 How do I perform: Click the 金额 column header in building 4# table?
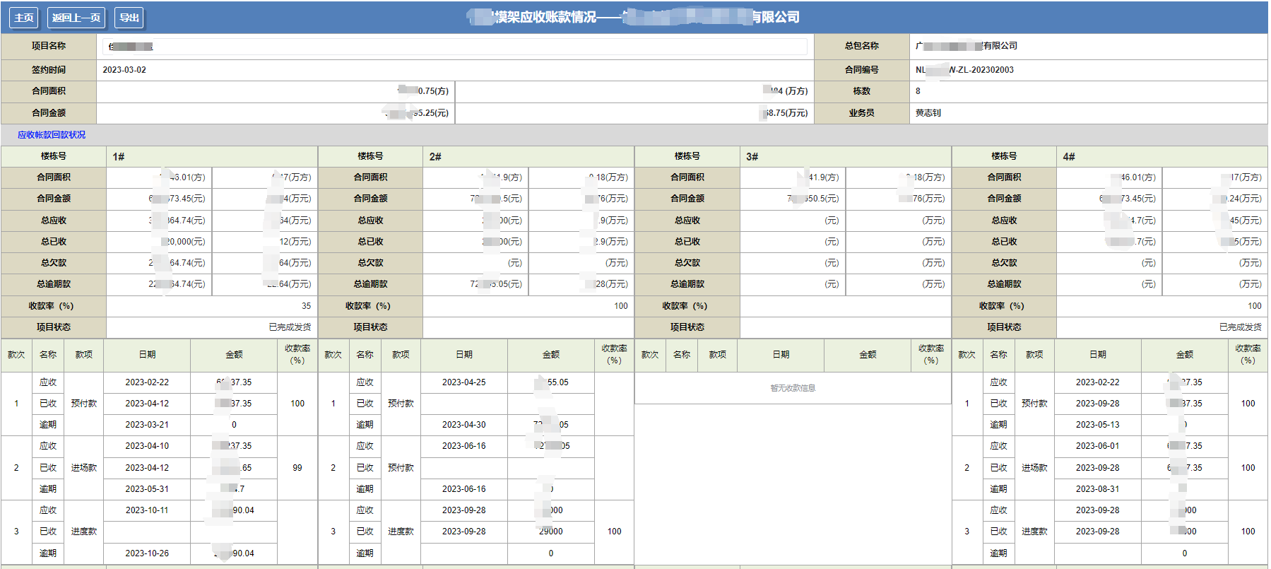pos(1184,355)
